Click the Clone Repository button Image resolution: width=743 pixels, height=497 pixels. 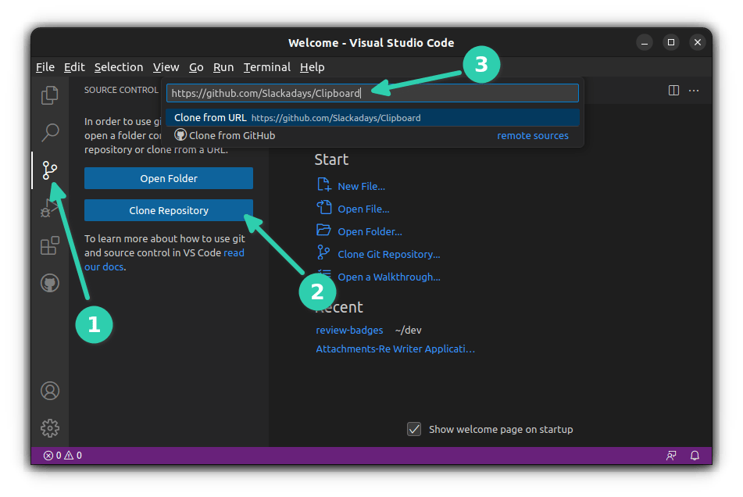click(x=169, y=210)
